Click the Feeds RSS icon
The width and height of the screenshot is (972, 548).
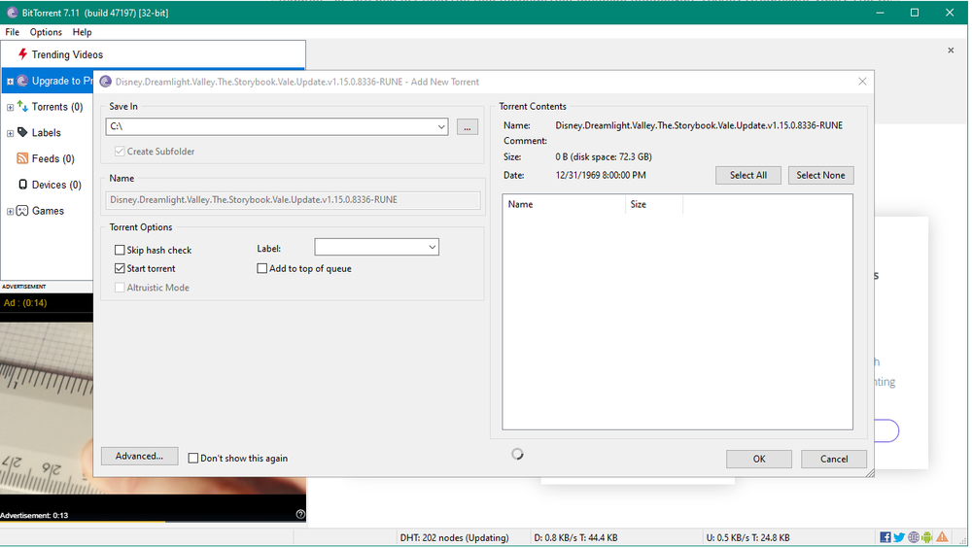click(22, 158)
